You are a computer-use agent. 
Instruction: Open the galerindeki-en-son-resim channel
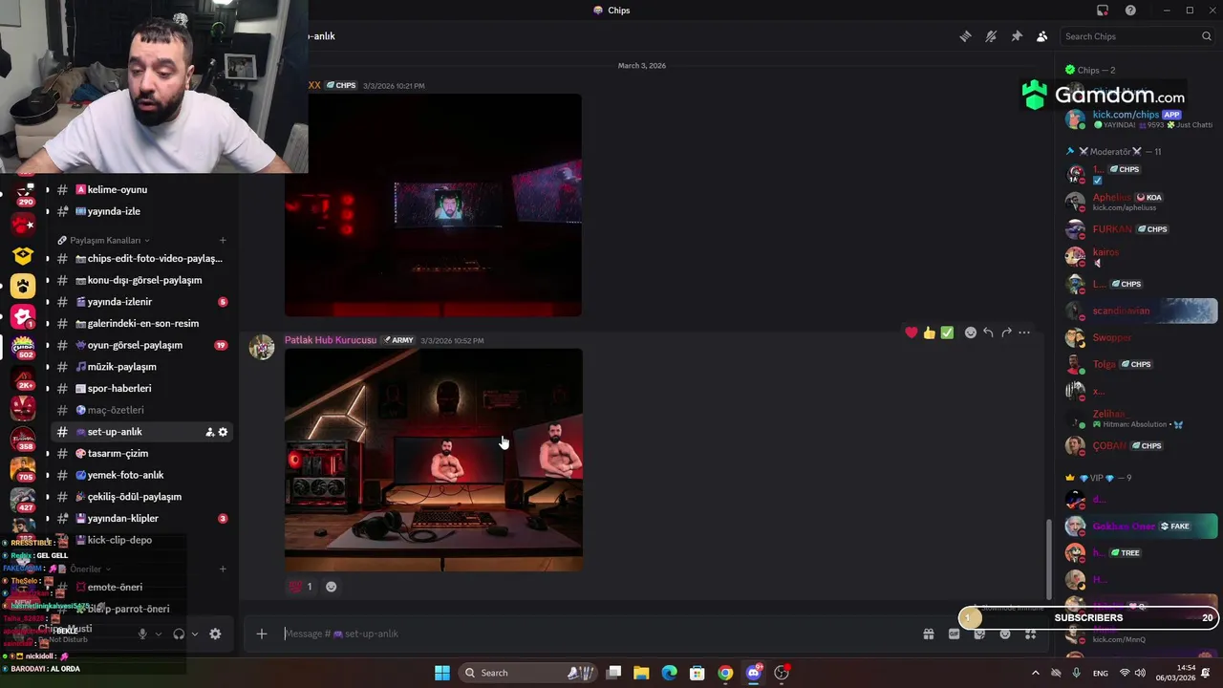(x=141, y=323)
